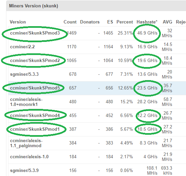Select ccminer/alexis-1.1_palginmod version row
The width and height of the screenshot is (186, 176).
[x=97, y=143]
